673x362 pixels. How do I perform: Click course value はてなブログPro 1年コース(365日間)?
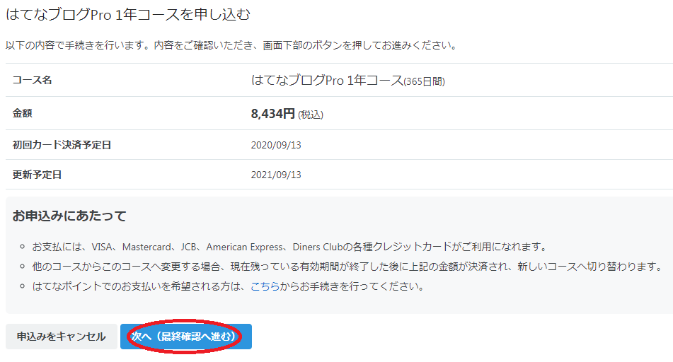click(x=347, y=81)
